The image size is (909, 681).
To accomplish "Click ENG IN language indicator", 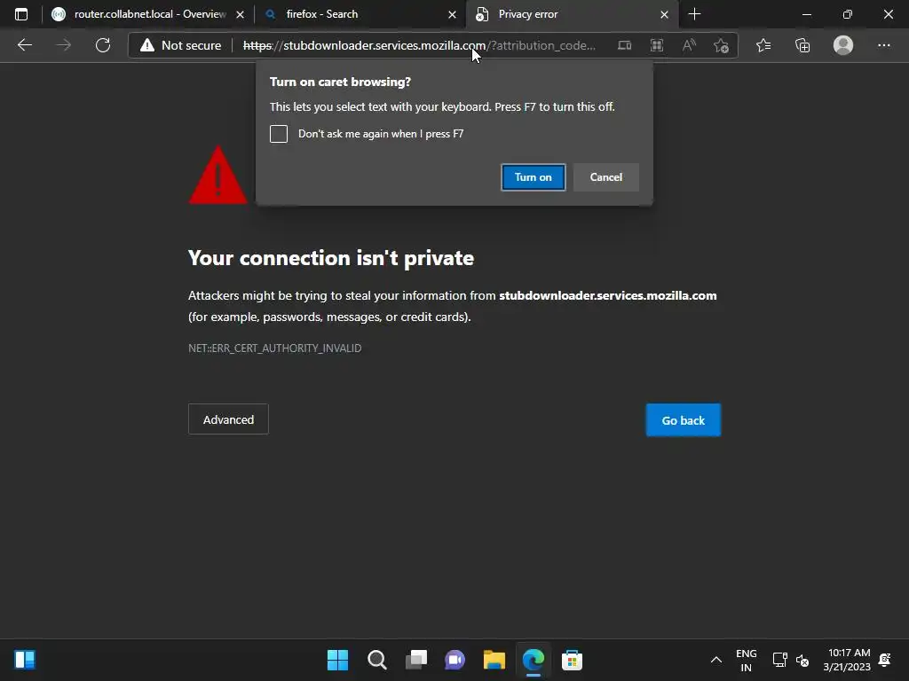I will pyautogui.click(x=746, y=660).
